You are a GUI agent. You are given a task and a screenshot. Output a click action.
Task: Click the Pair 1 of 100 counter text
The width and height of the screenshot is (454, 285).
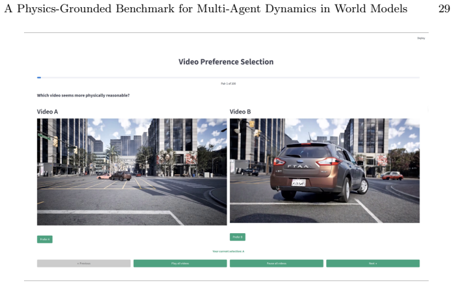tap(228, 84)
